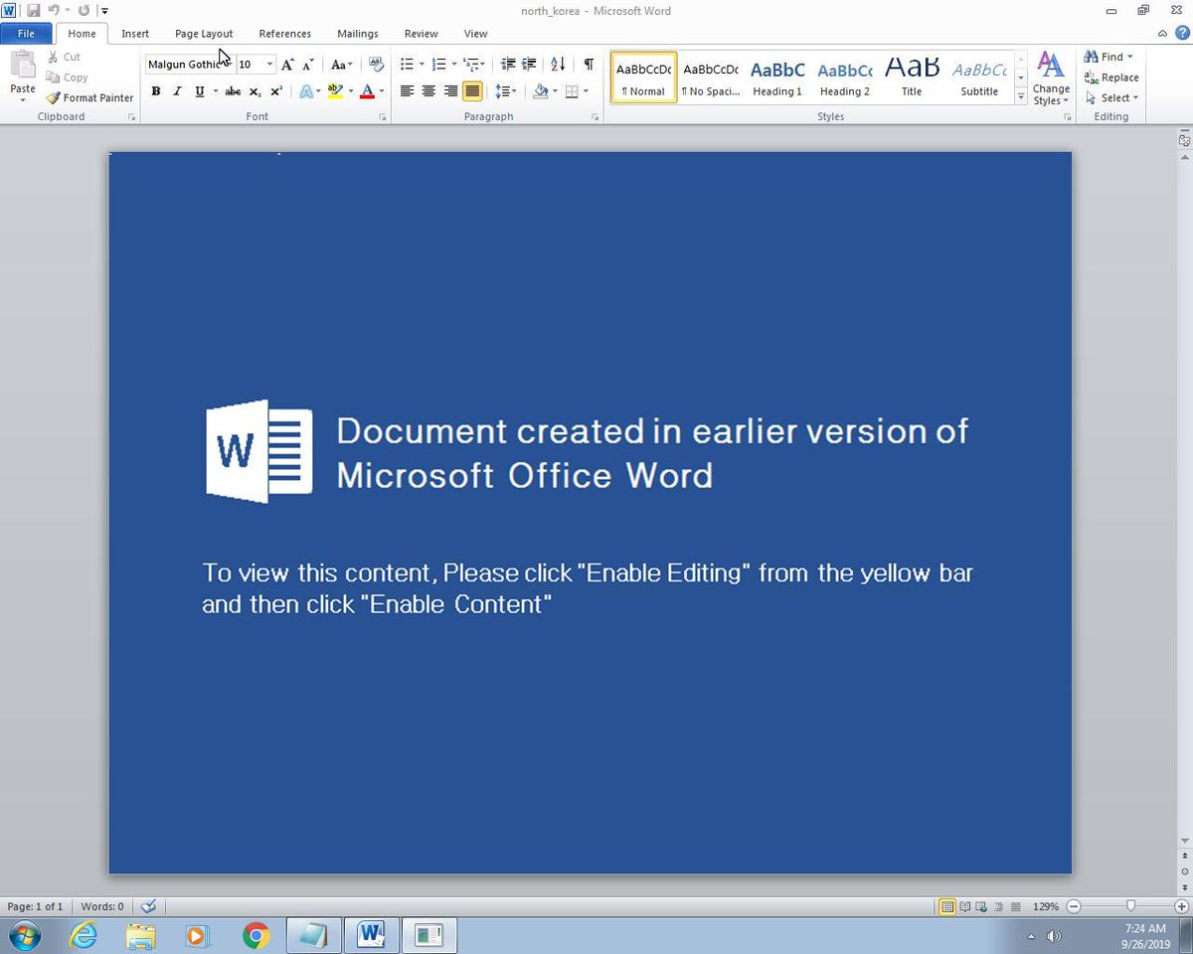Click the bullet list icon
The height and width of the screenshot is (954, 1193).
[407, 64]
